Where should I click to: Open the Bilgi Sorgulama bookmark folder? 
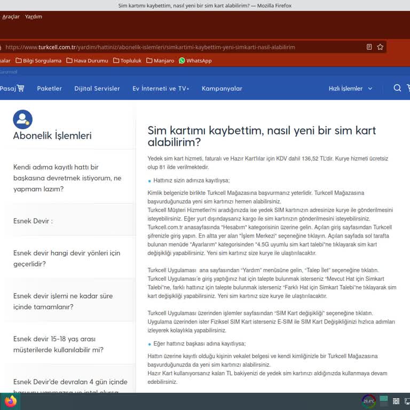(38, 61)
